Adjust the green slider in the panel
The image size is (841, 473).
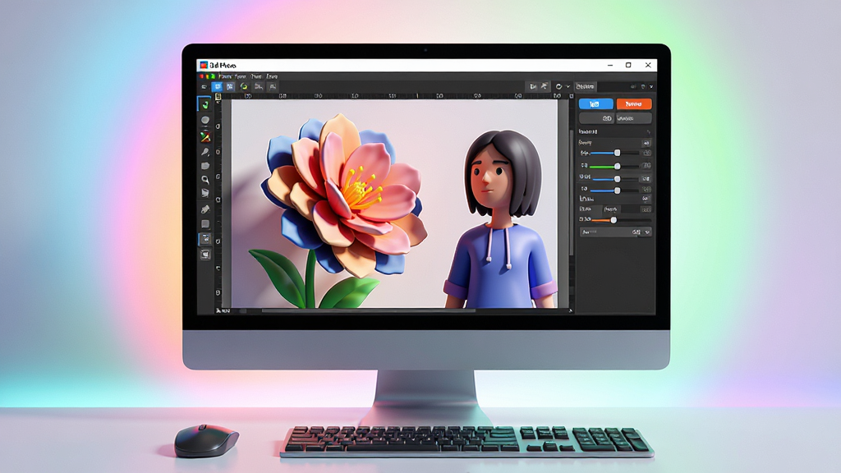(614, 166)
